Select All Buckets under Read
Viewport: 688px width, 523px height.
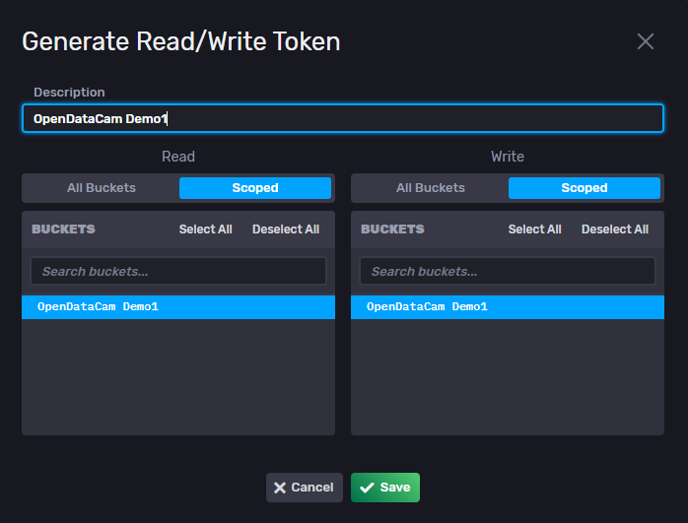pos(102,188)
